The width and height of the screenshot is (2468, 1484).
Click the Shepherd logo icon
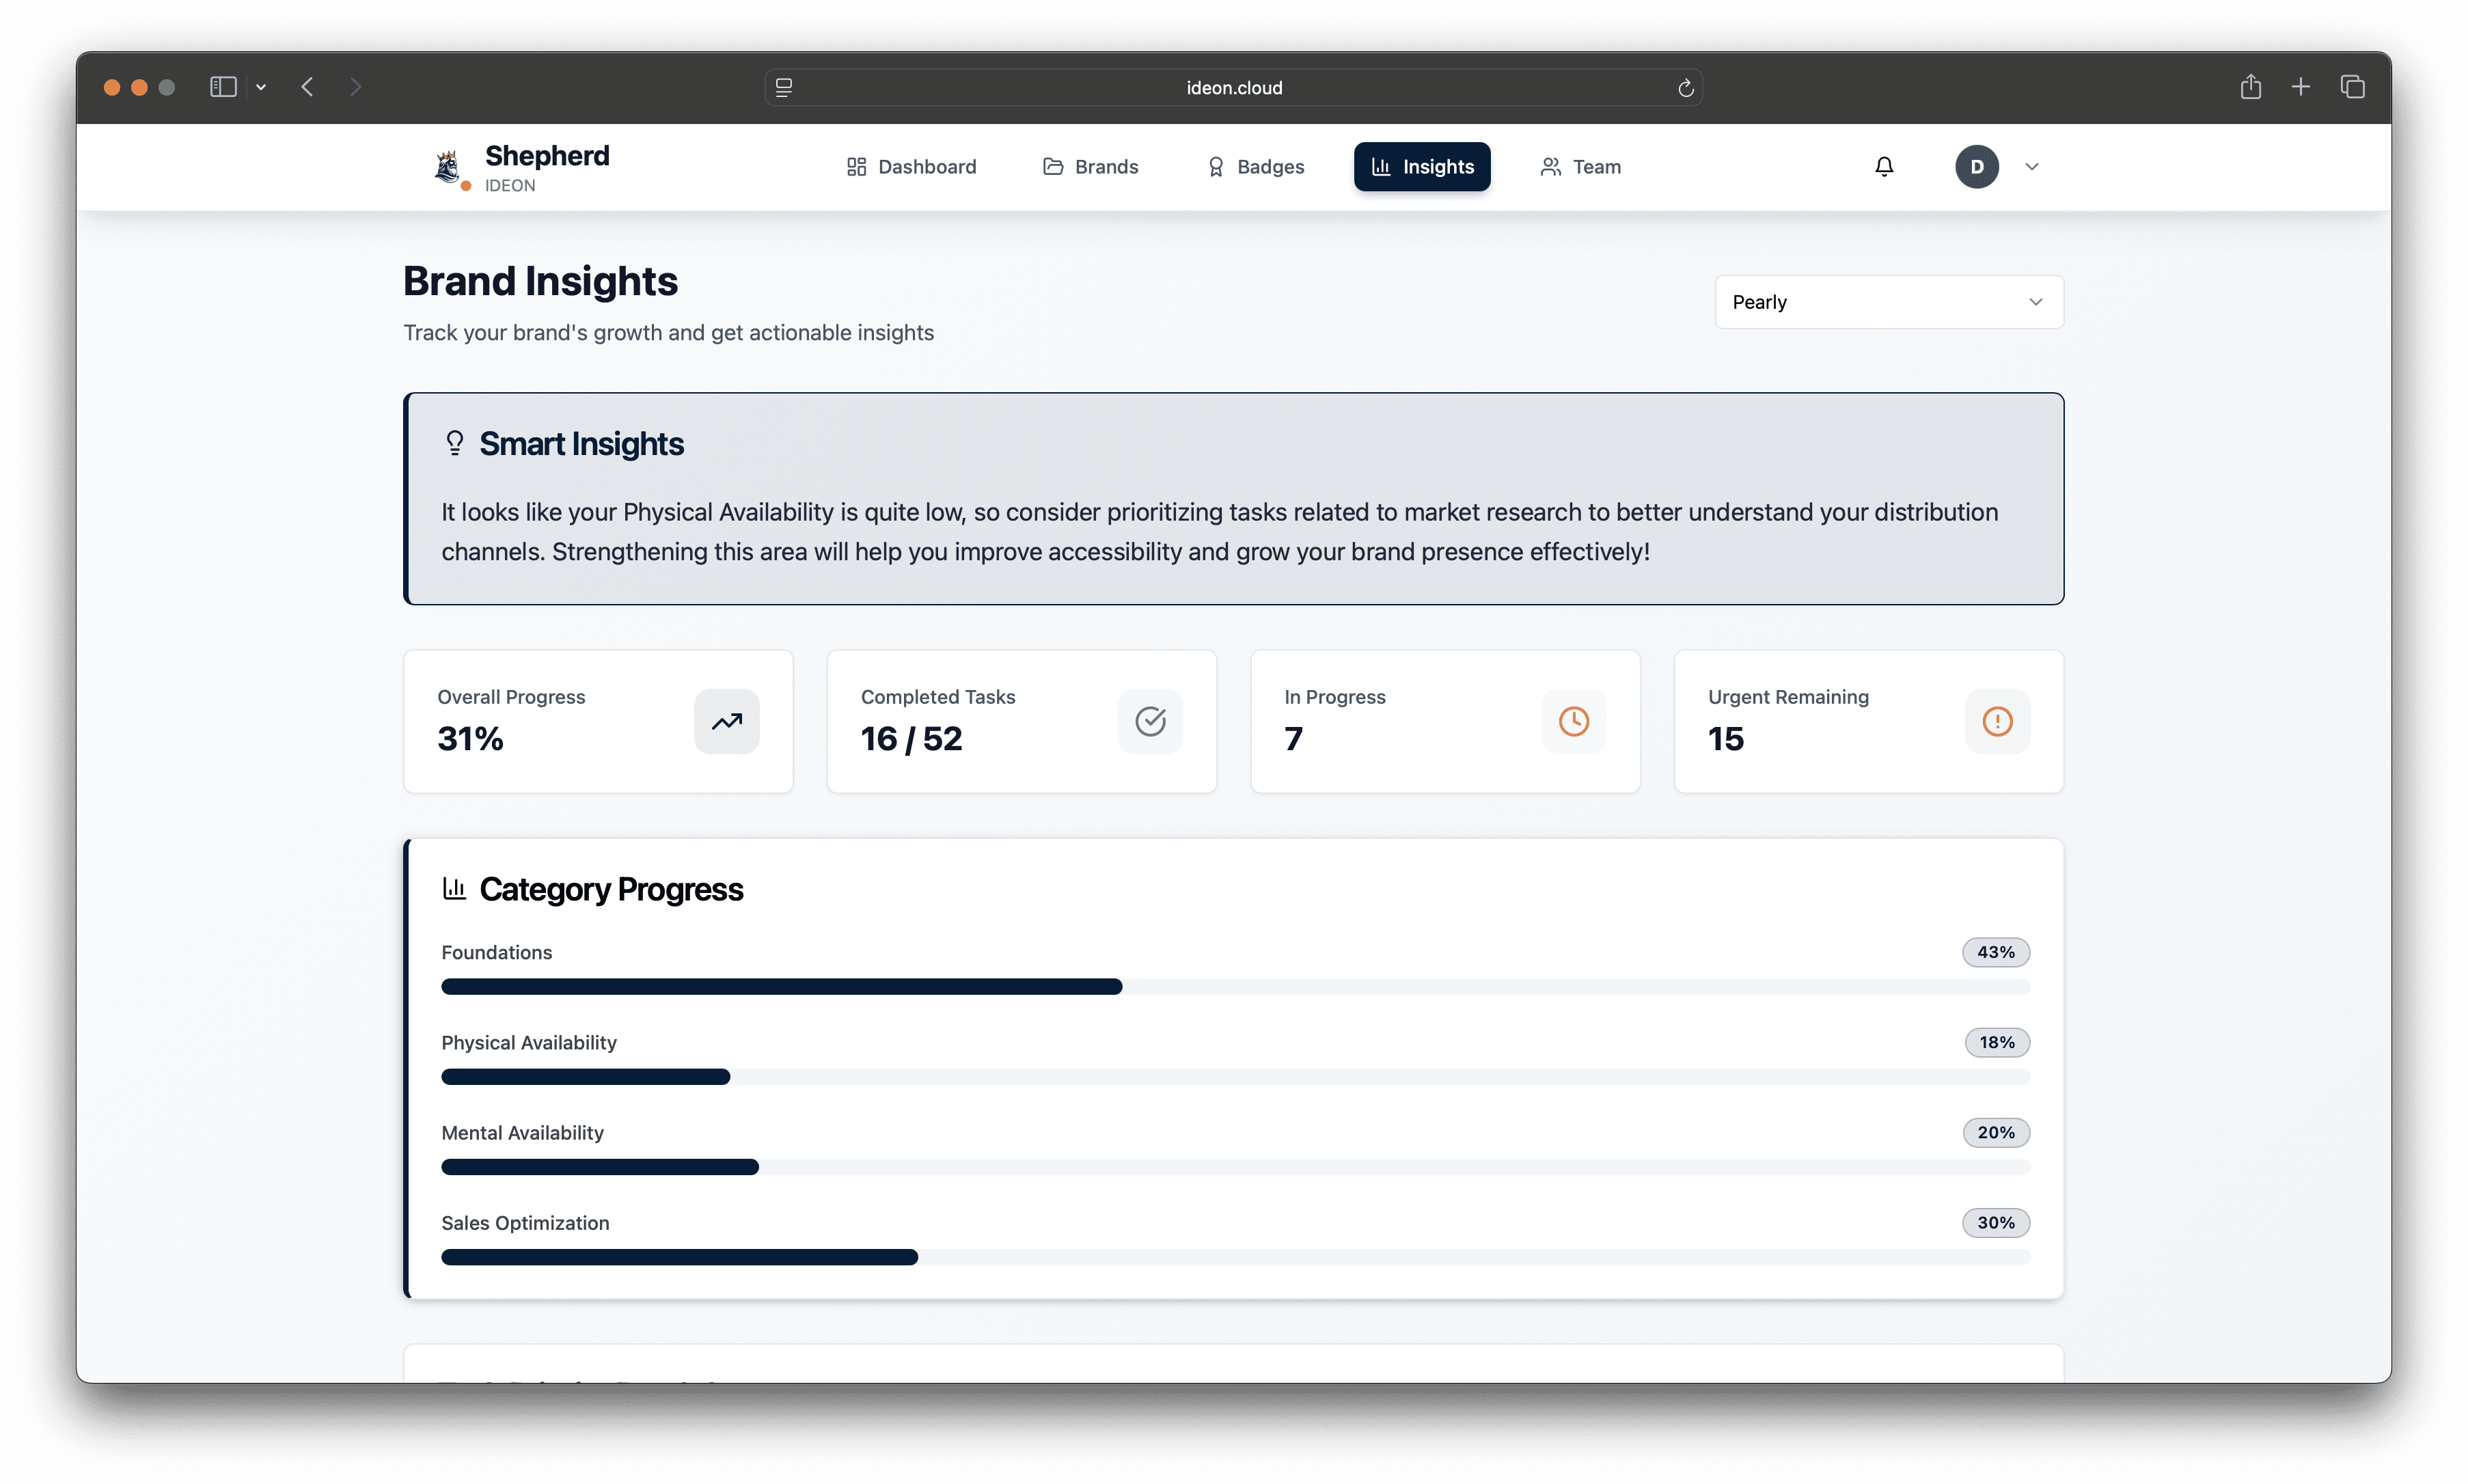[447, 166]
